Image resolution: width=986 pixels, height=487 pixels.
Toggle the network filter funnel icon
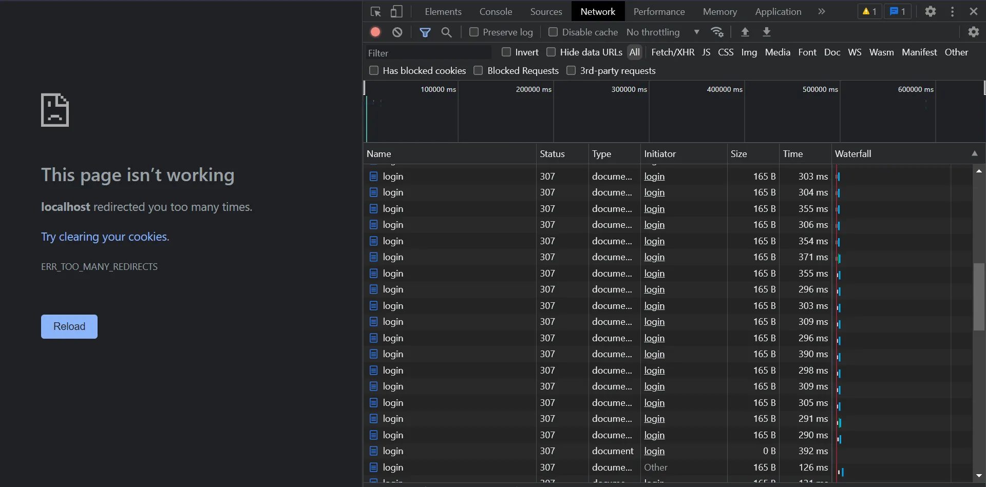point(425,32)
